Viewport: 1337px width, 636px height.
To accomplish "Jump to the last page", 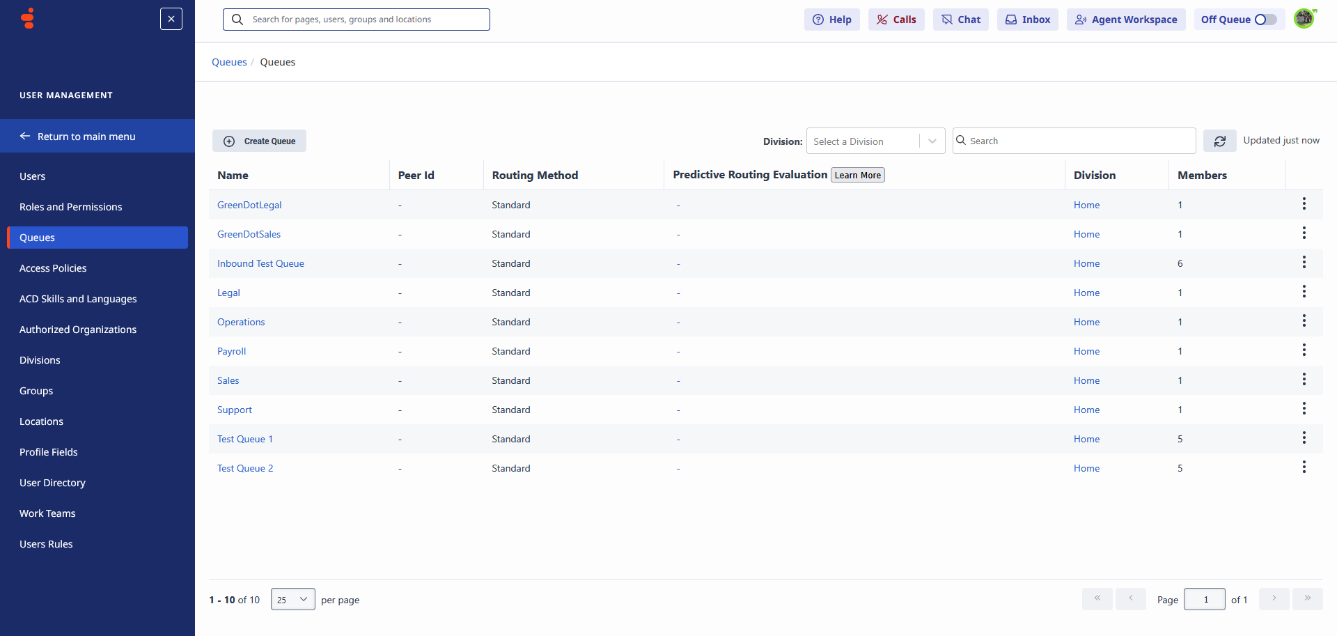I will pos(1308,598).
